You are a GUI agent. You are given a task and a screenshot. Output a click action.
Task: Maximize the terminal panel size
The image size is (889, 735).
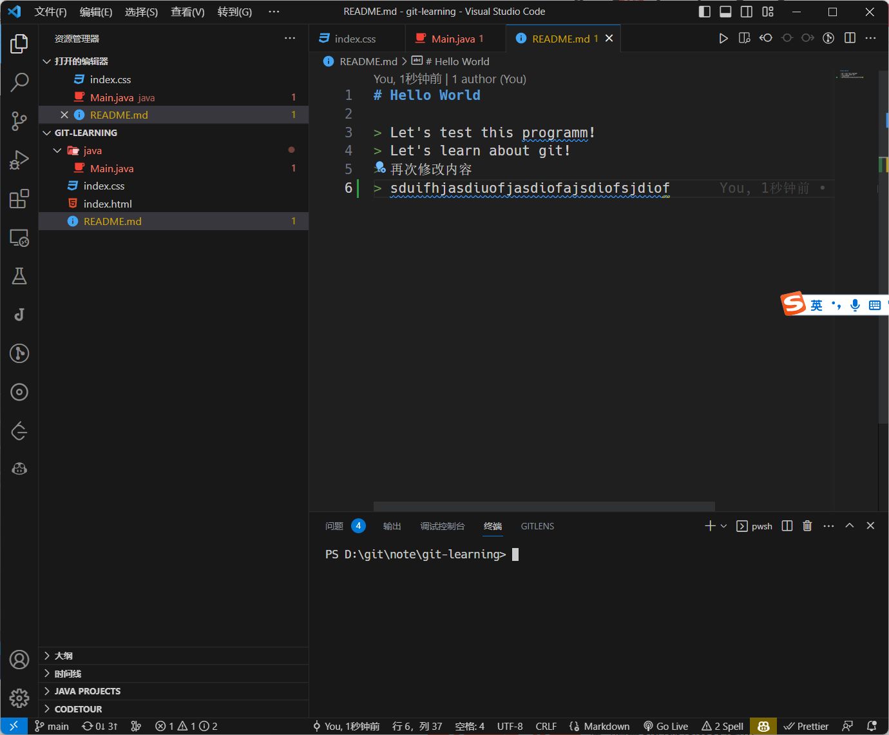tap(850, 526)
